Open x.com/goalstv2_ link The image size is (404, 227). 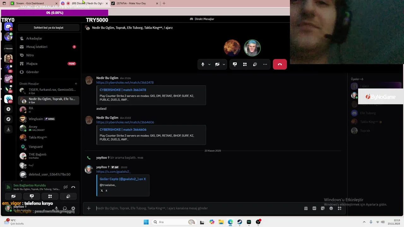[x=113, y=172]
